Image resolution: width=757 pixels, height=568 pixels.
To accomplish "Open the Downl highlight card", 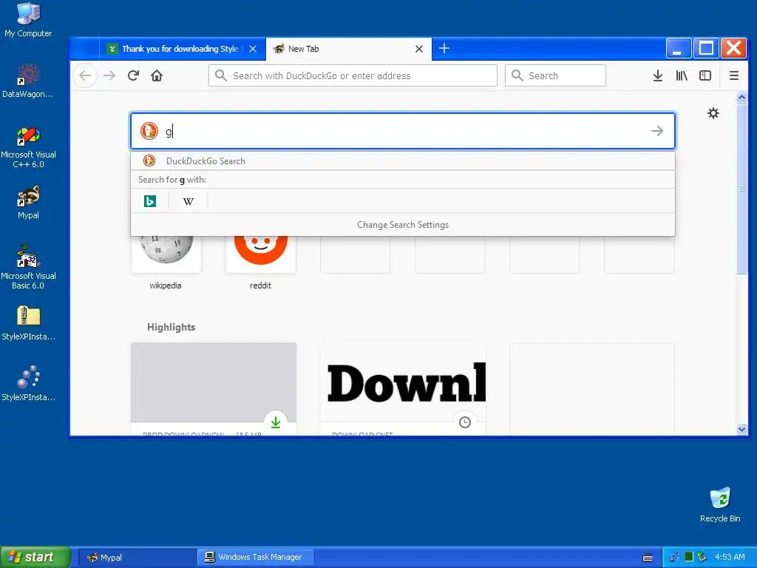I will (403, 389).
